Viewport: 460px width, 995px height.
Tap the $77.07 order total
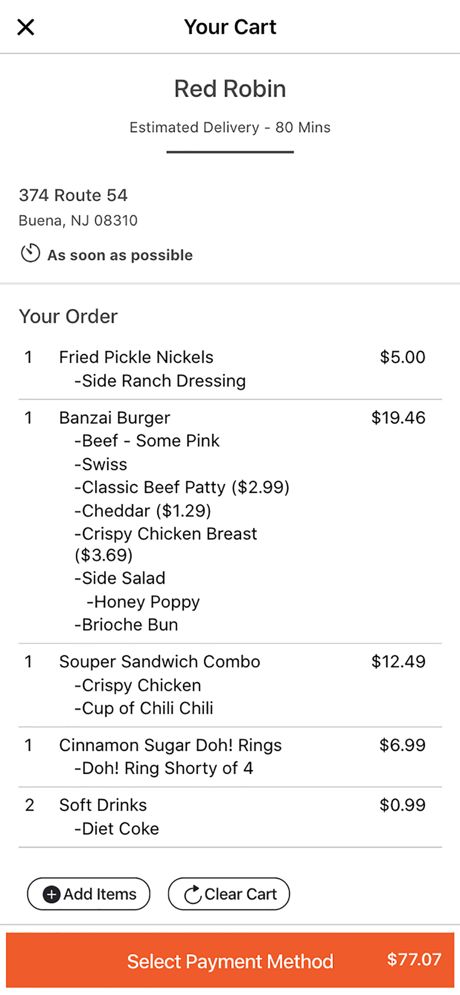(x=414, y=960)
